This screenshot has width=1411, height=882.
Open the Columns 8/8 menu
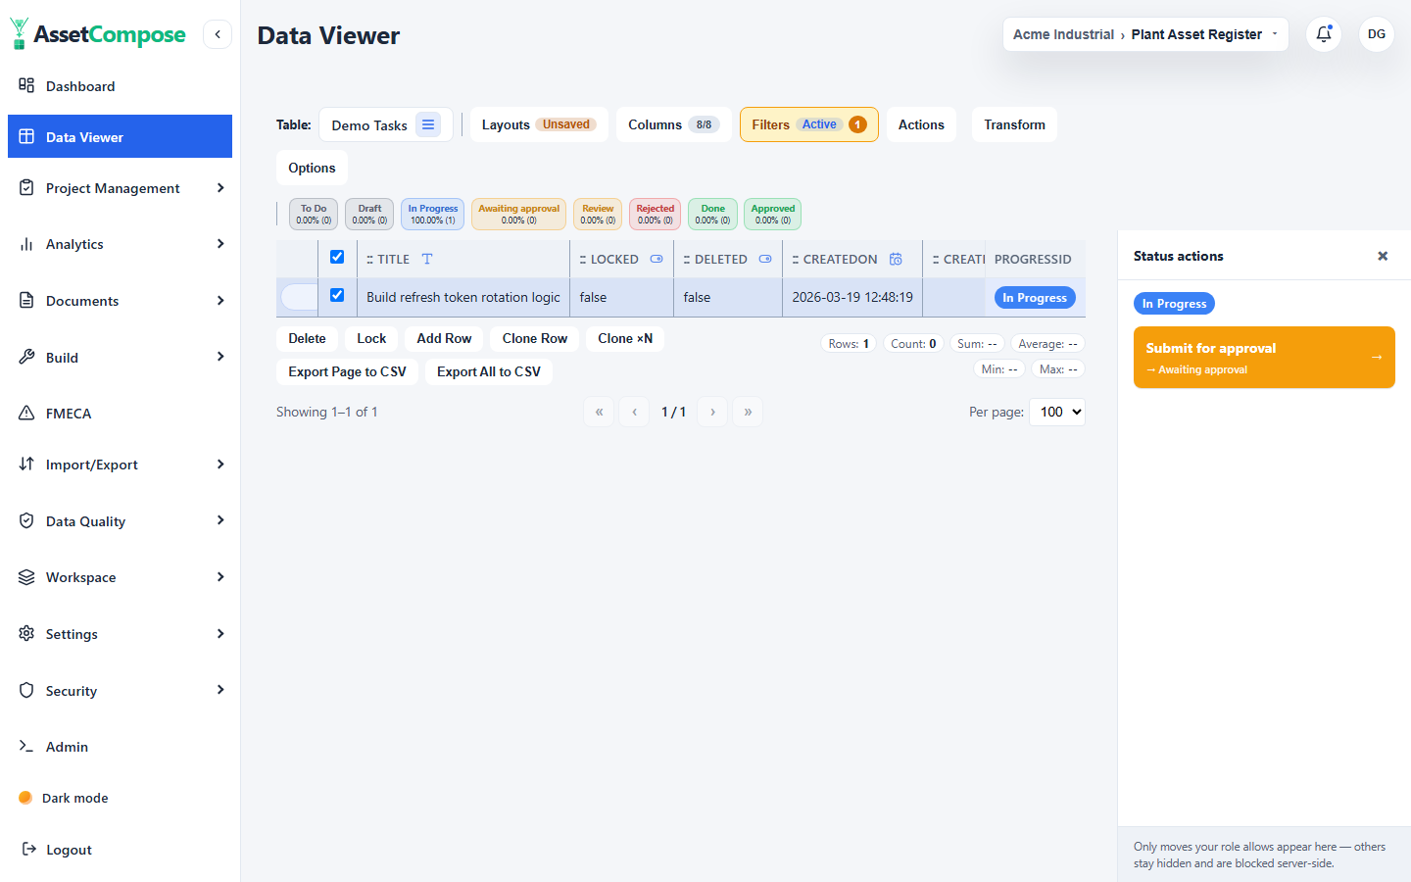click(x=673, y=124)
